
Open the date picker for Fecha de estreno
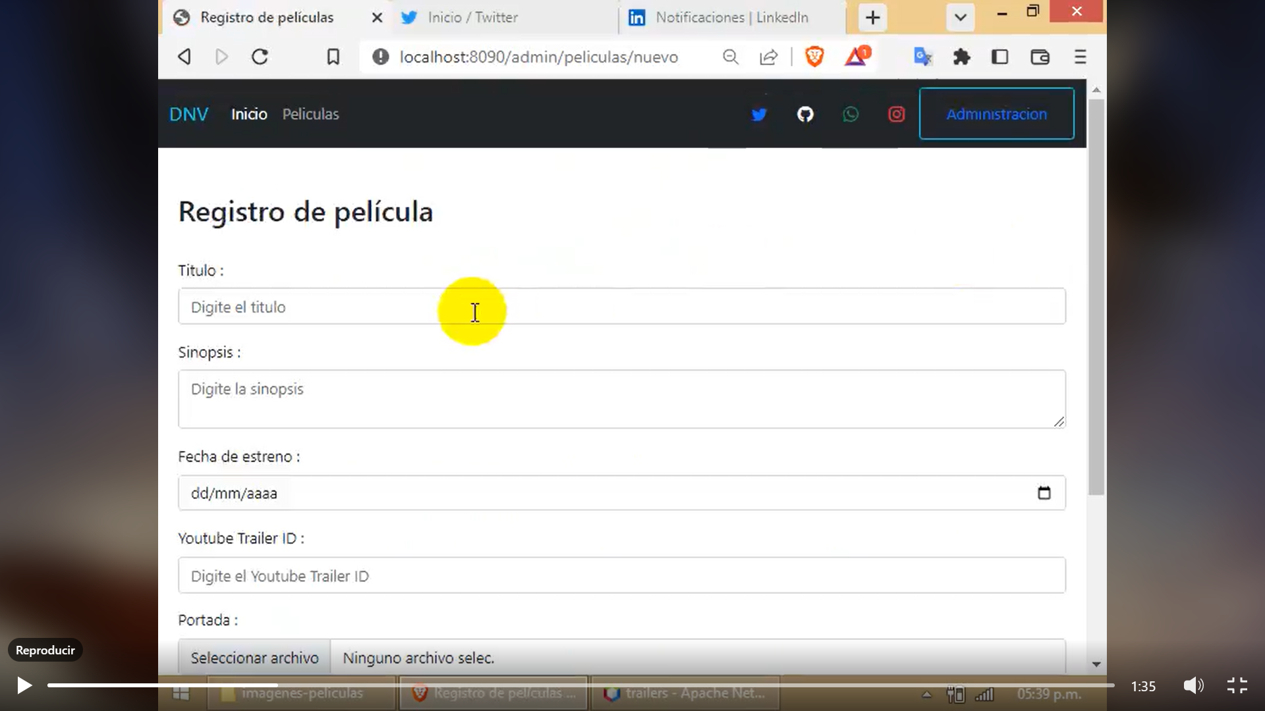click(x=1044, y=492)
